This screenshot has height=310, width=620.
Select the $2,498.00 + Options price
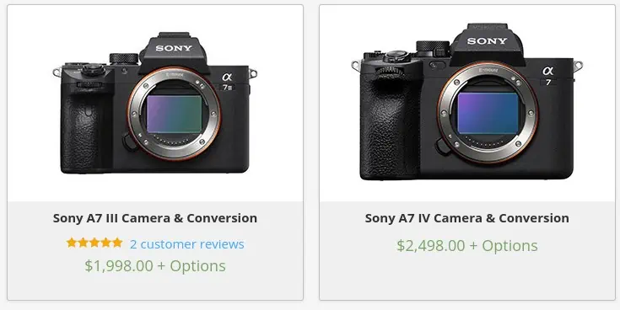[x=467, y=246]
